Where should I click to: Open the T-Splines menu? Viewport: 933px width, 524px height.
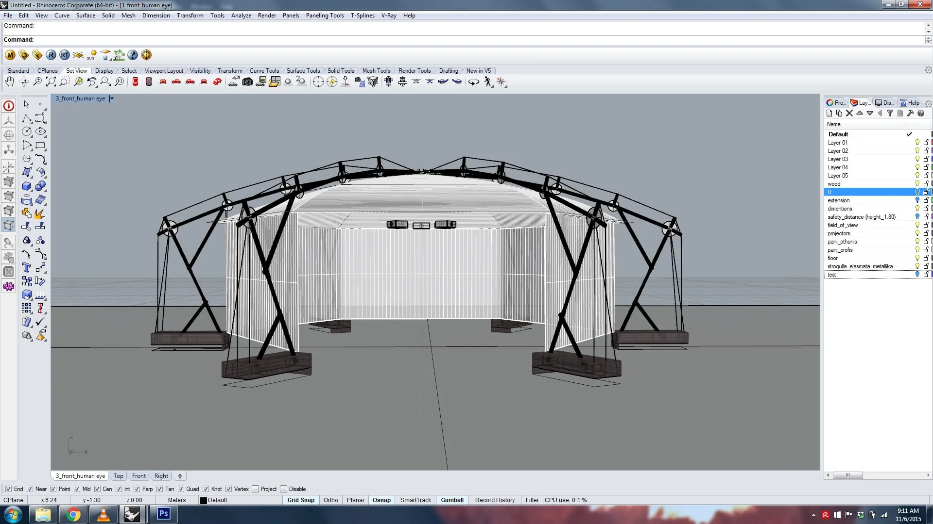[363, 16]
